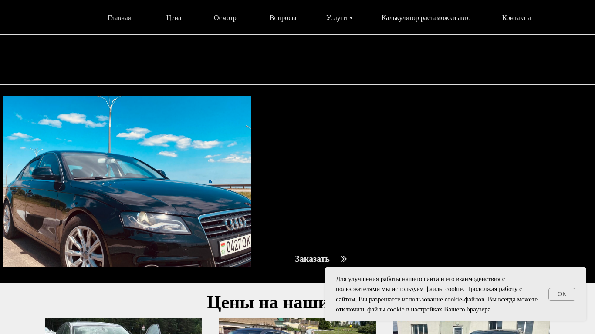This screenshot has height=334, width=595.
Task: Accept cookies with the OK button
Action: click(562, 294)
